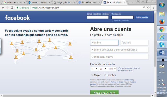This screenshot has height=97, width=167.
Task: Click the page scroll down arrow
Action: 155,93
